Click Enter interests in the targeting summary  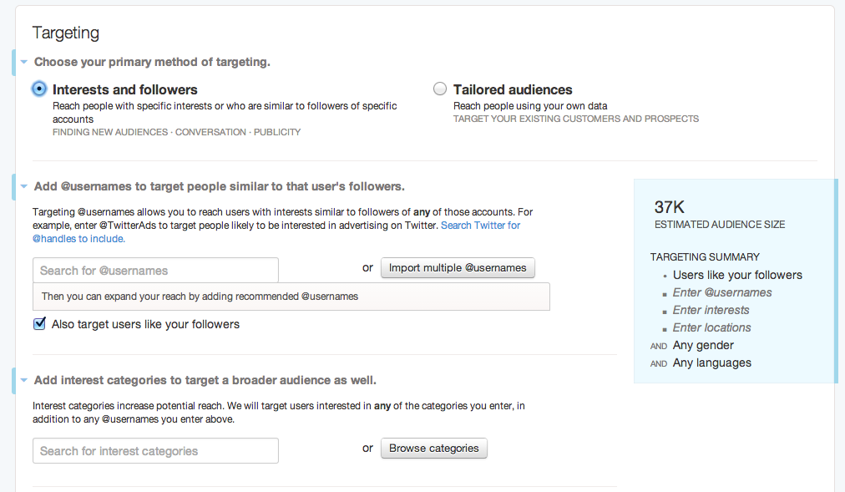pyautogui.click(x=711, y=310)
